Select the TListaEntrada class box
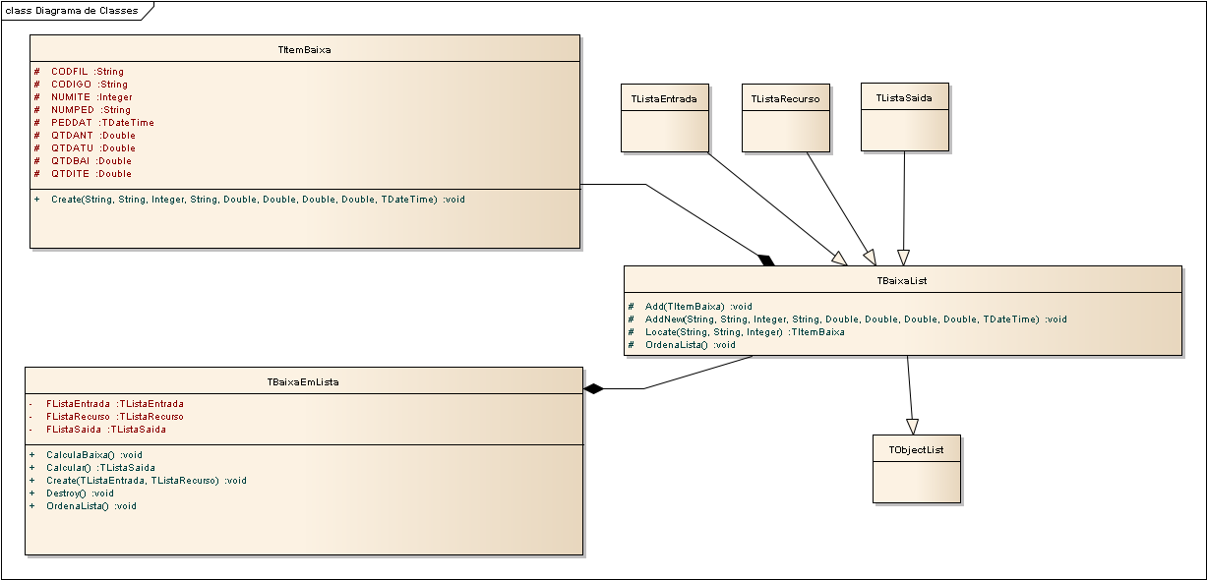This screenshot has width=1207, height=580. point(665,117)
